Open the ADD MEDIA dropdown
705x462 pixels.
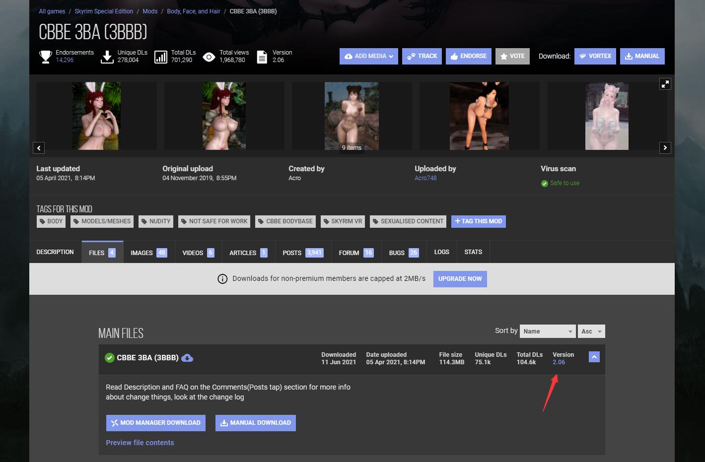(368, 56)
